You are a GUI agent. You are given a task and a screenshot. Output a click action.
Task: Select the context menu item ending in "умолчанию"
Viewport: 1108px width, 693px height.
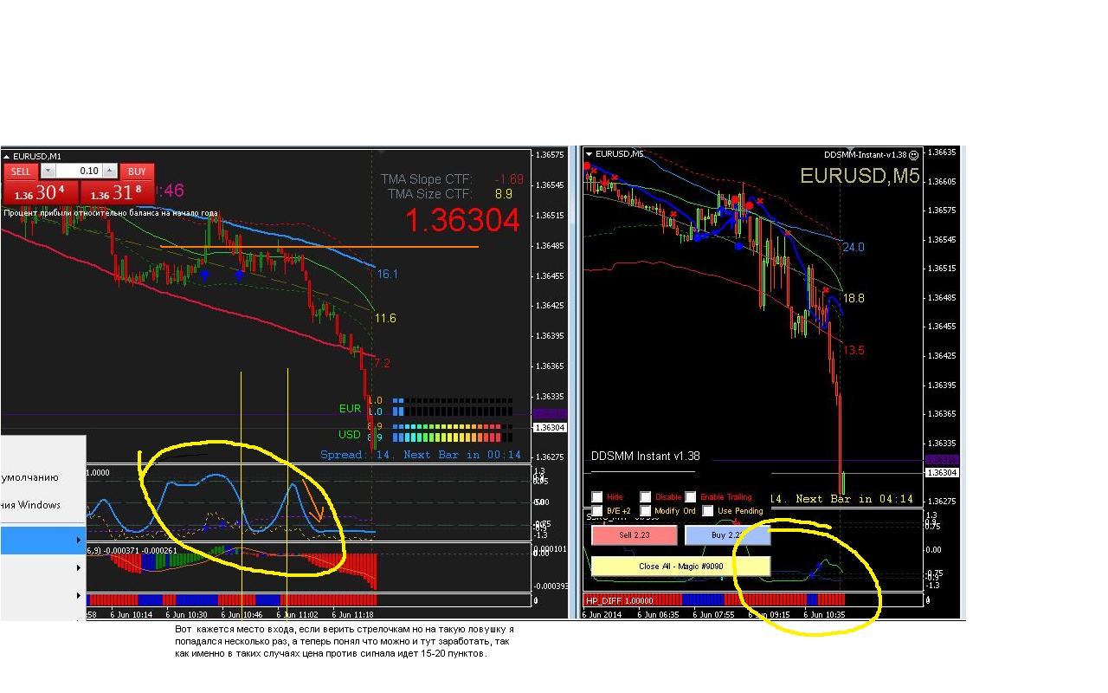[x=29, y=477]
